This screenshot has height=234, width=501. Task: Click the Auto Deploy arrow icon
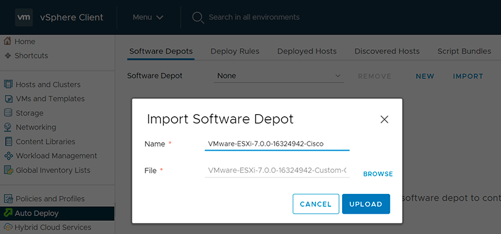pyautogui.click(x=8, y=213)
